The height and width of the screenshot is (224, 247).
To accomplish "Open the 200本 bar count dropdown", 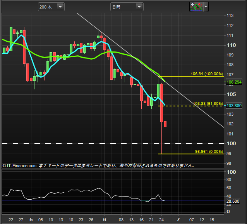I will coord(51,7).
